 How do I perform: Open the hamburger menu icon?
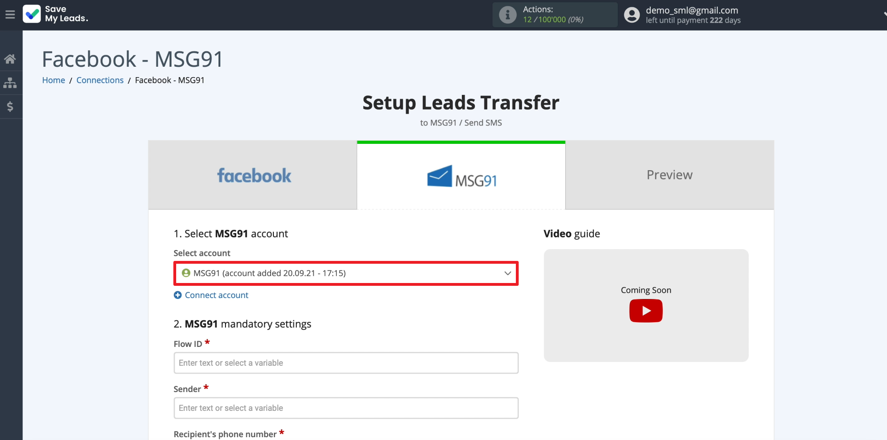10,15
